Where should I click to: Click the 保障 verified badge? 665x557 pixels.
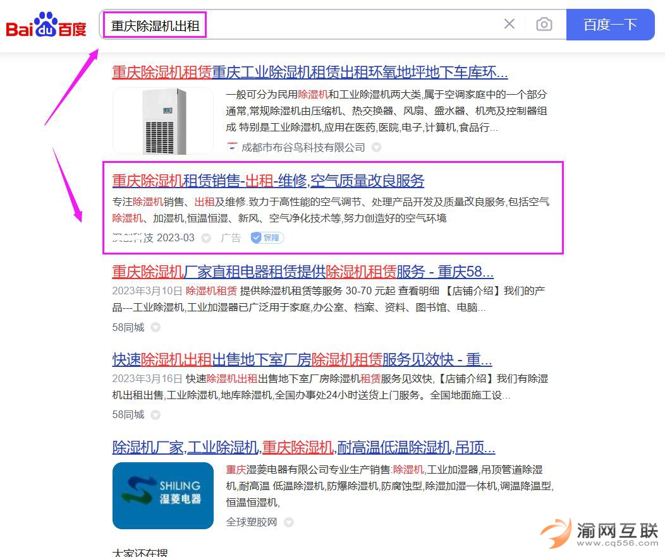[267, 238]
